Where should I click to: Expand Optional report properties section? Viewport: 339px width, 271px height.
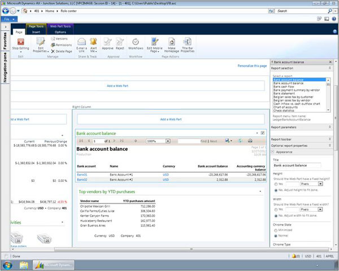(330, 146)
